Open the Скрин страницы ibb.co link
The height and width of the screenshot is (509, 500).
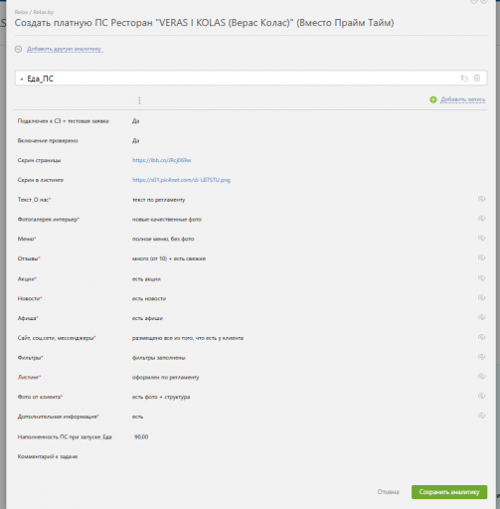(x=161, y=160)
